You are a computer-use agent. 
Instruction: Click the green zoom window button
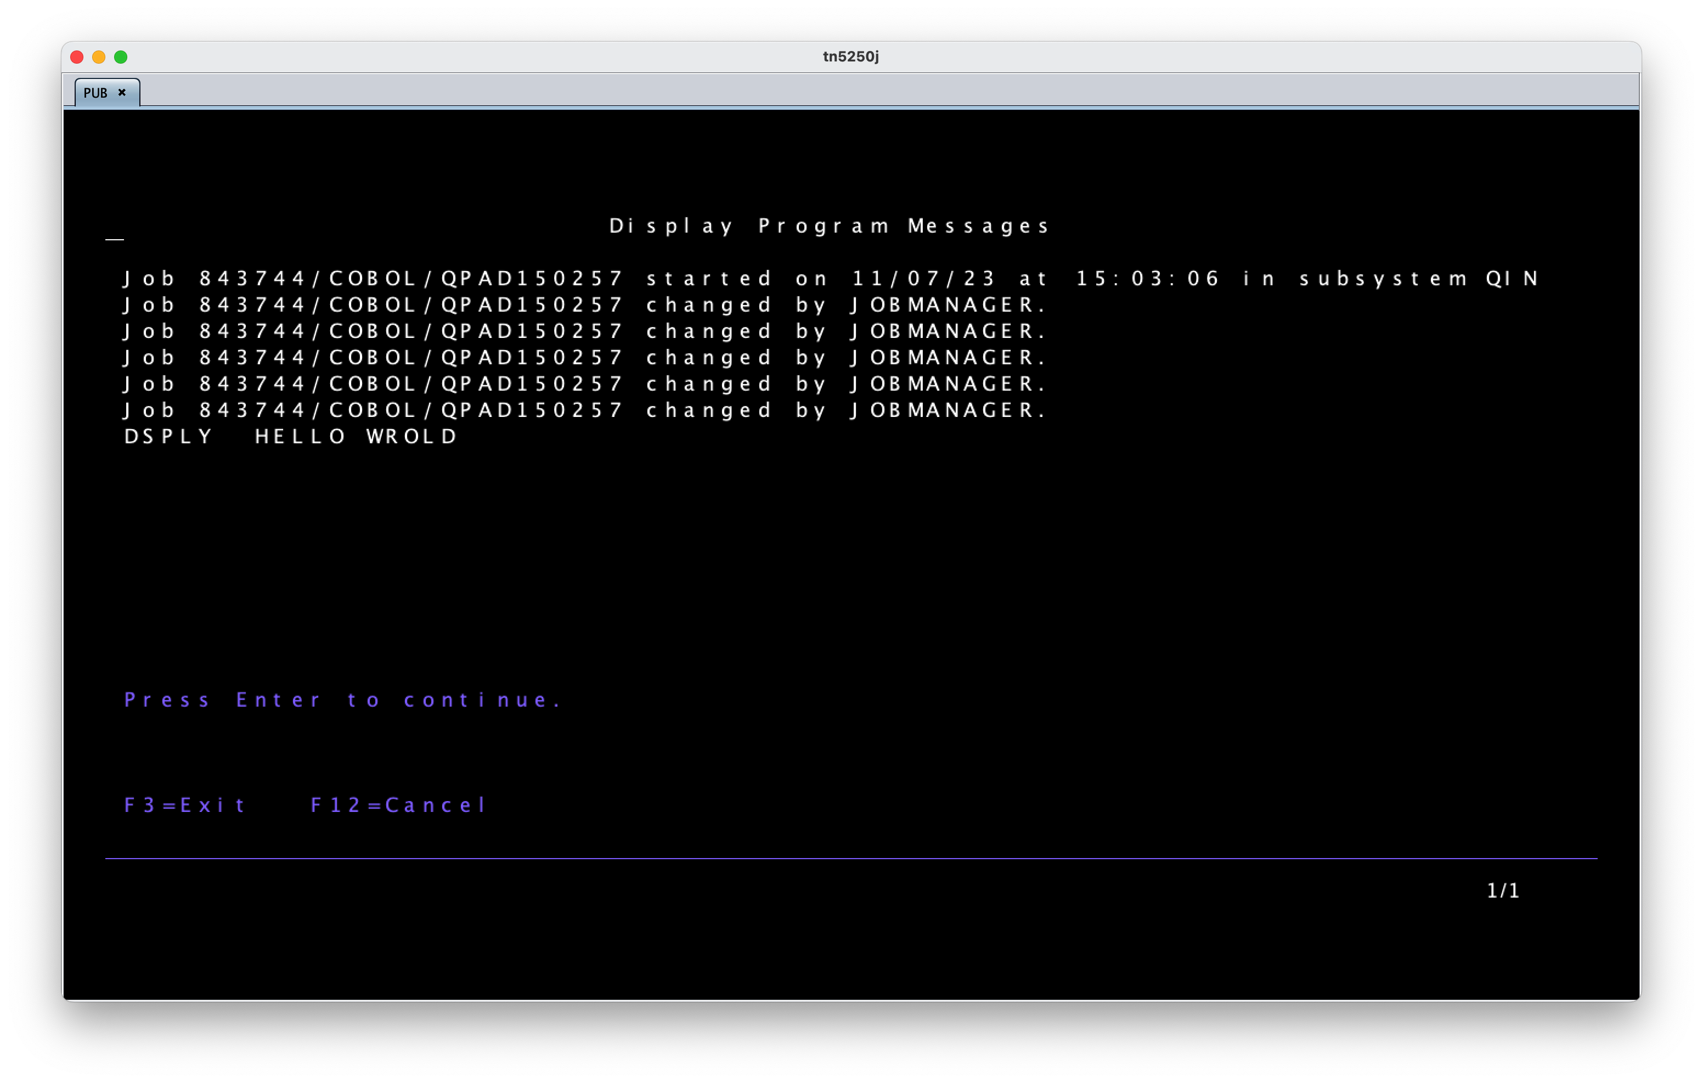(x=121, y=57)
